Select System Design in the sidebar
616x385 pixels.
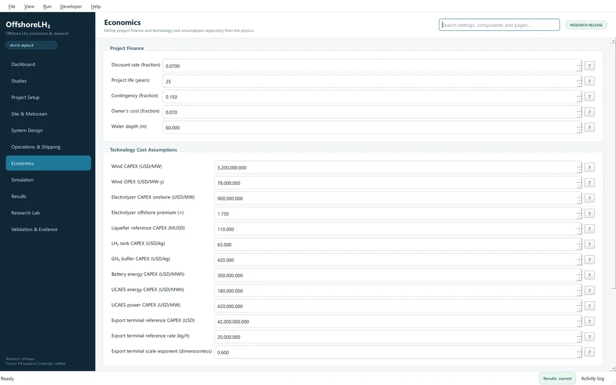tap(48, 130)
